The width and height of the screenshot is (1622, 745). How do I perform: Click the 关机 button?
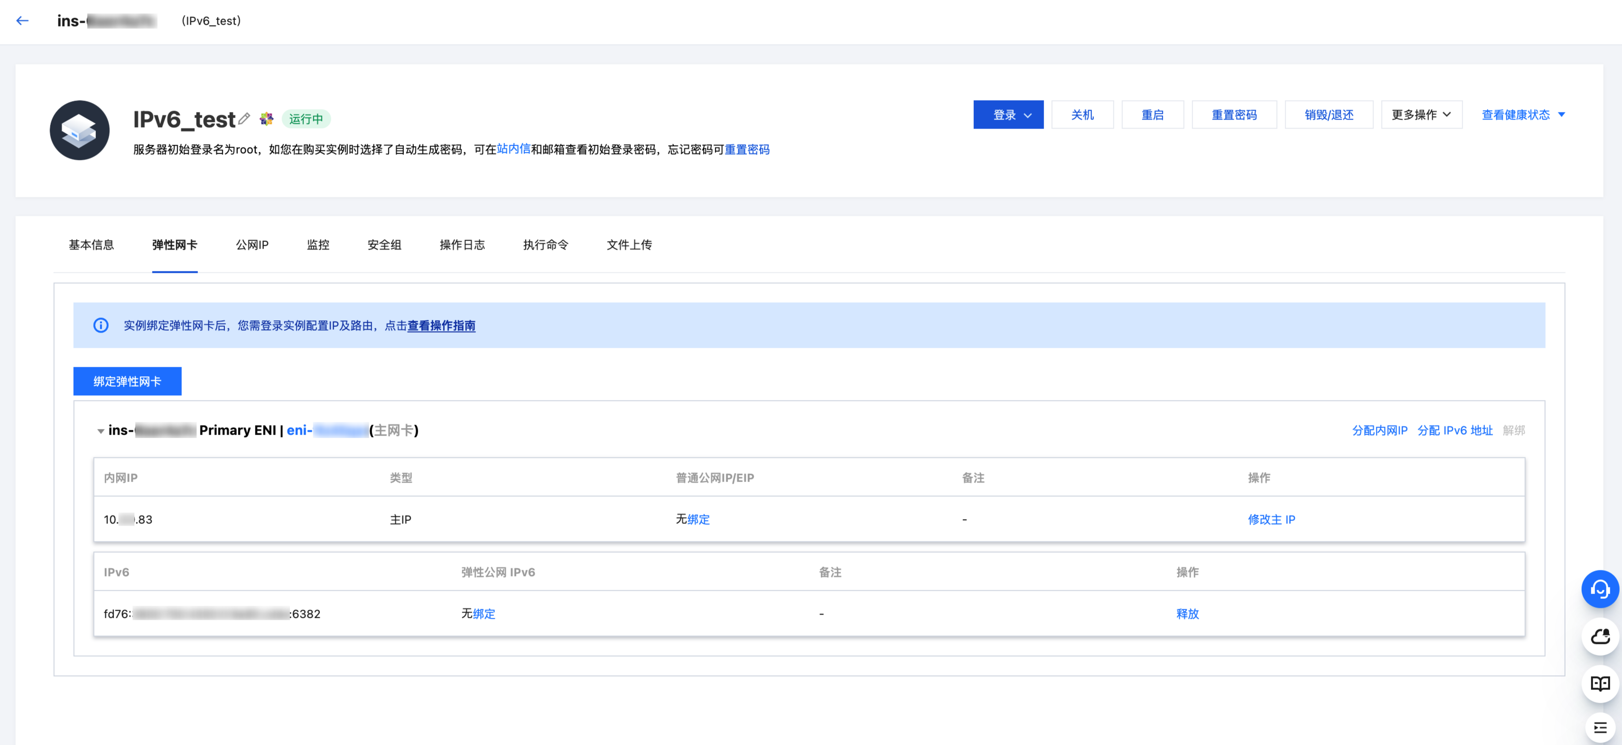coord(1082,115)
